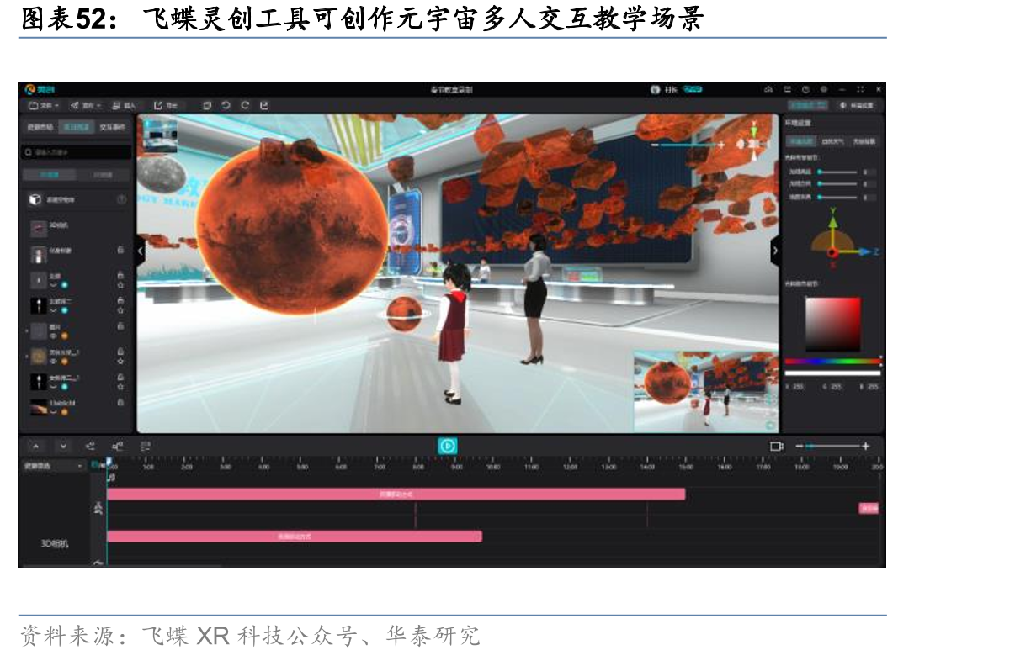Open the File dropdown menu in the toolbar
The width and height of the screenshot is (1015, 661).
coord(43,105)
